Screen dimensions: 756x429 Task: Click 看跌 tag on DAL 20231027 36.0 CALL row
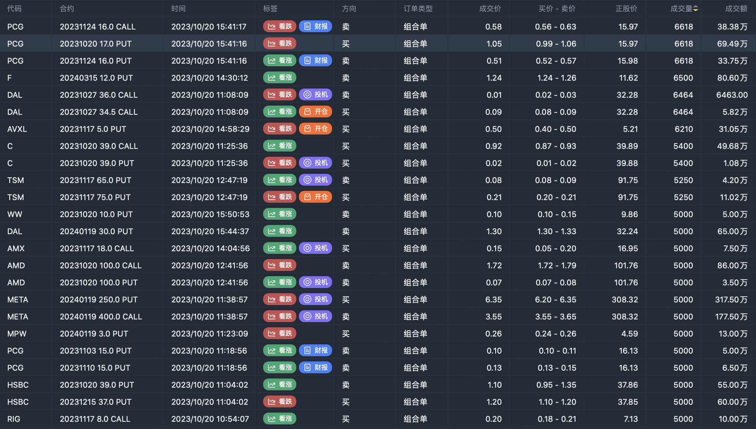pos(280,95)
